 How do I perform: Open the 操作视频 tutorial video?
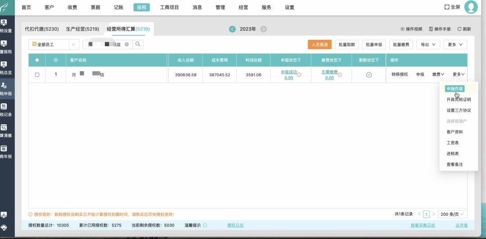coord(411,29)
